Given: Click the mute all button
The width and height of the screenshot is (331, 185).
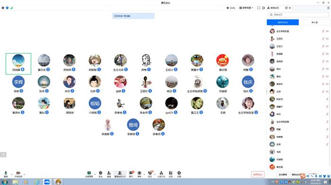Looking at the screenshot, I should point(283,175).
